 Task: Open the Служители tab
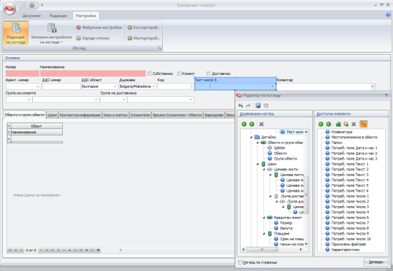[140, 115]
